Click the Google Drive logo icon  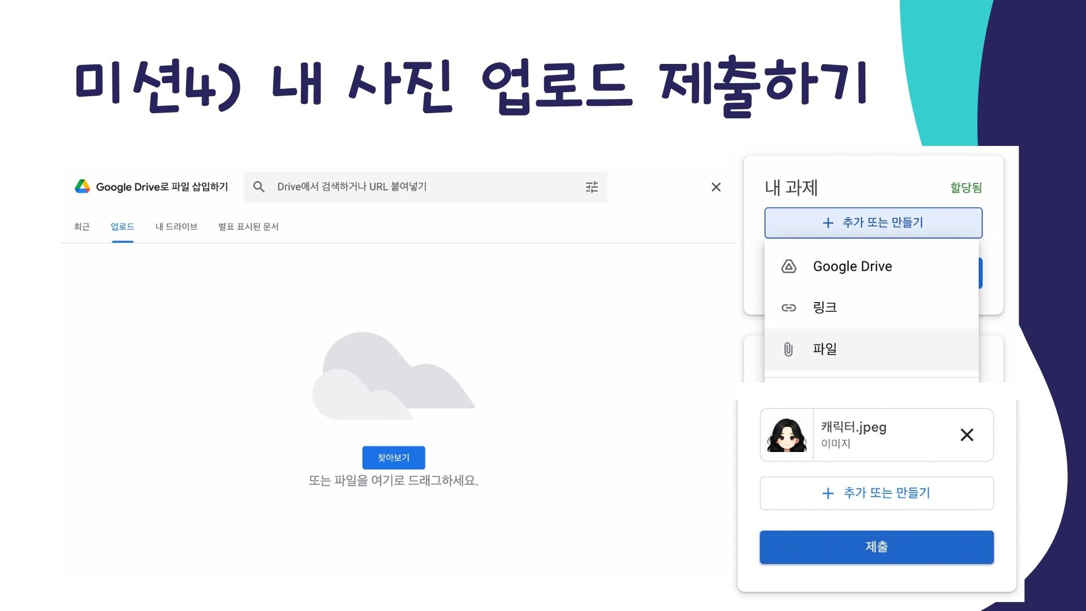(x=83, y=187)
